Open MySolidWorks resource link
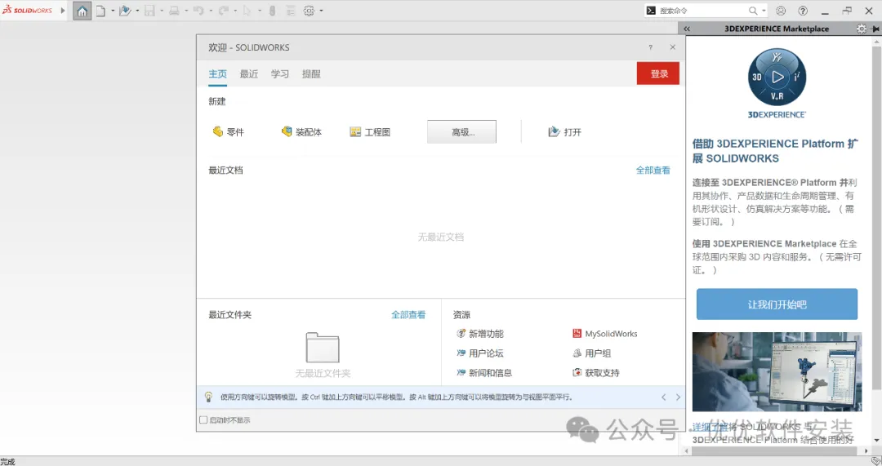Screen dimensions: 882x466 point(604,334)
